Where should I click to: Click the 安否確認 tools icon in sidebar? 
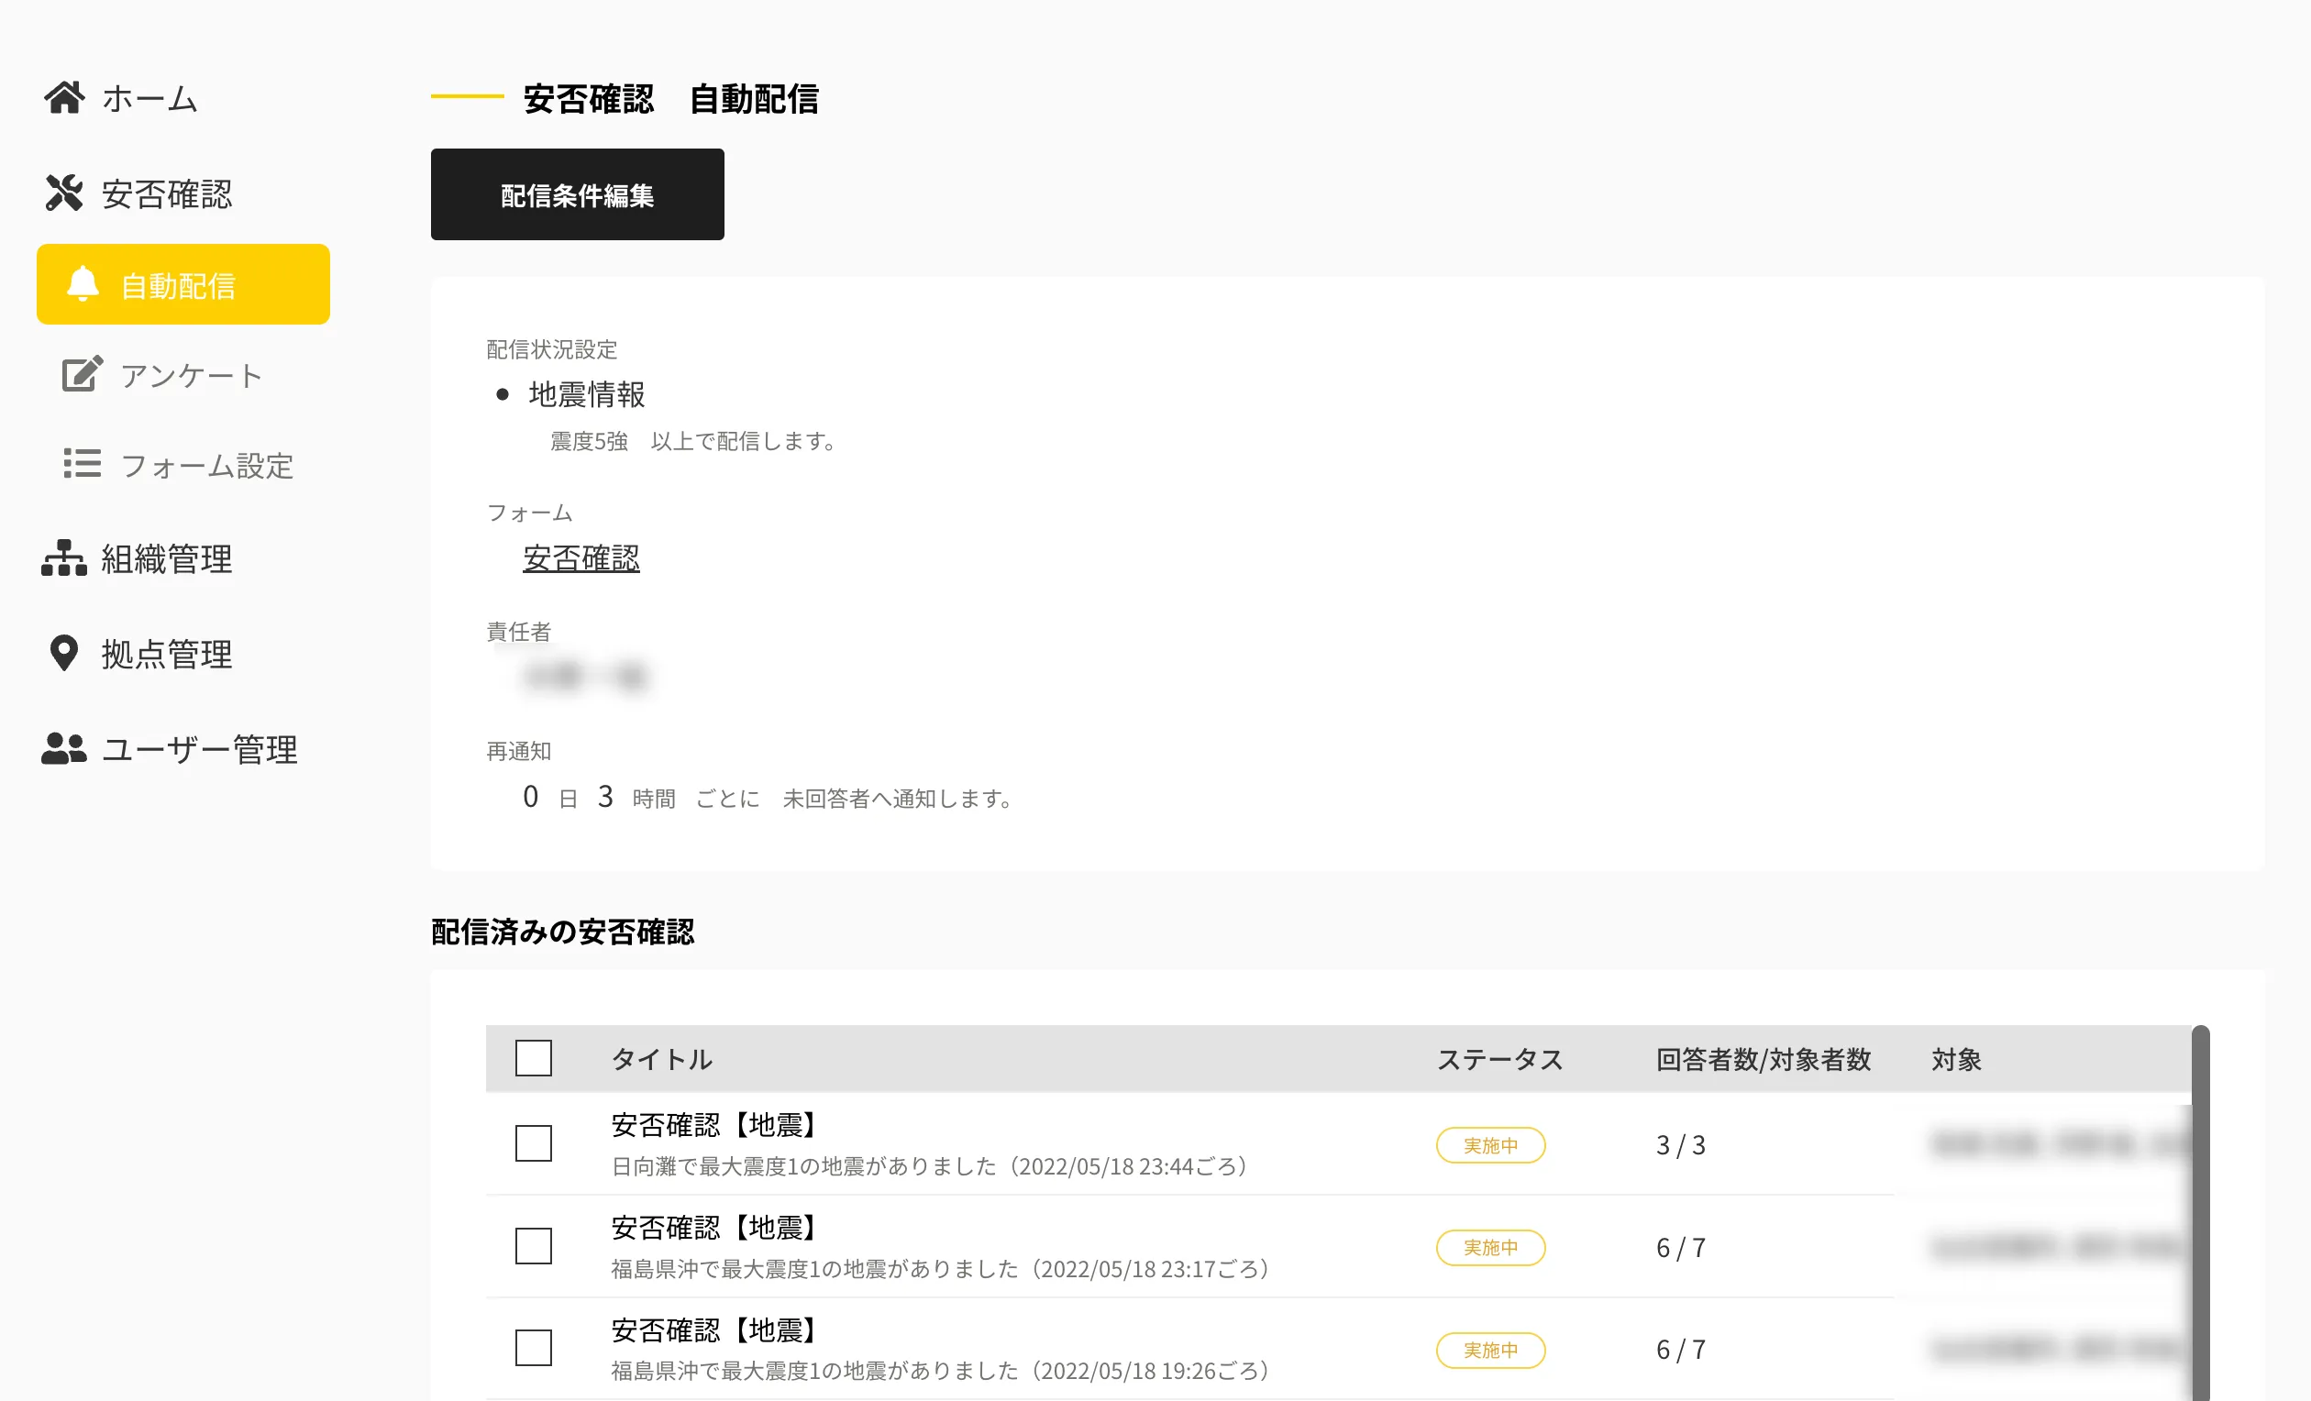click(x=64, y=193)
